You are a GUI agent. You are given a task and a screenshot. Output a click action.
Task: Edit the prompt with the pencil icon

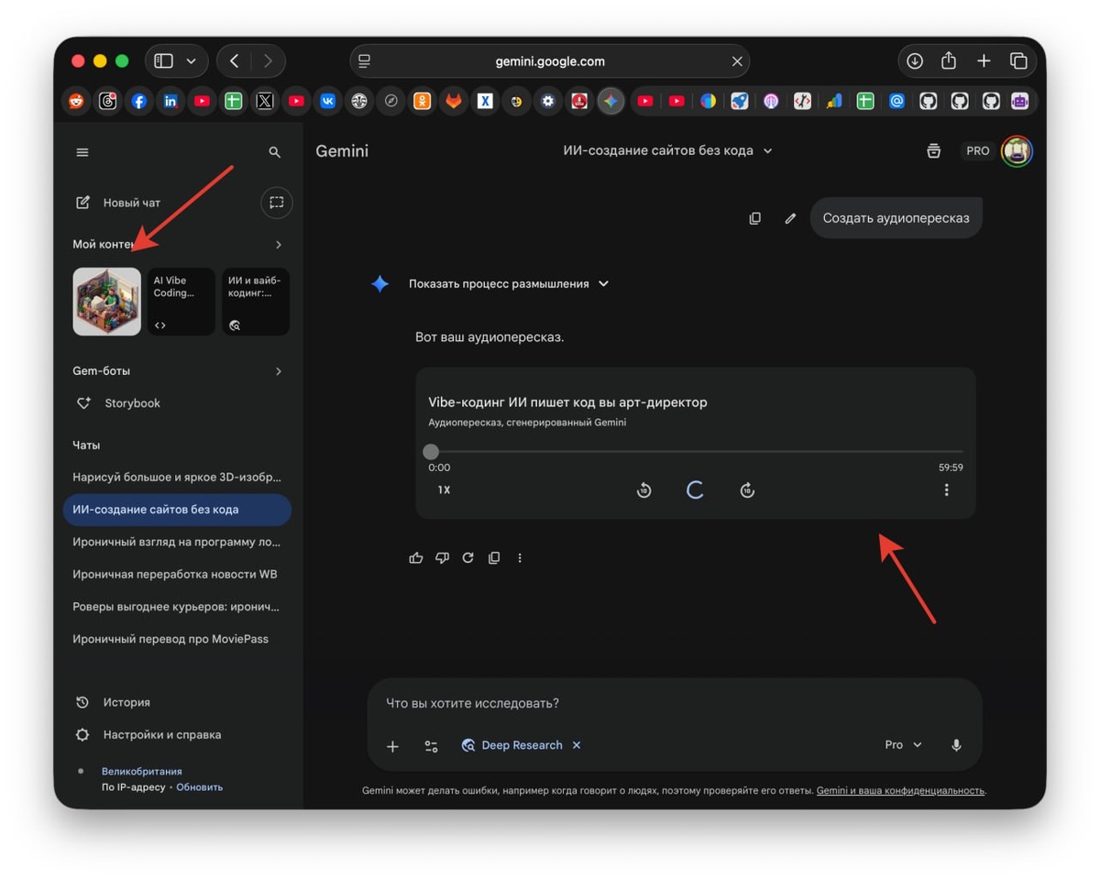click(x=790, y=218)
